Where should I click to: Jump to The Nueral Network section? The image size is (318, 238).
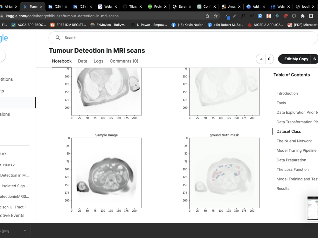pos(294,141)
